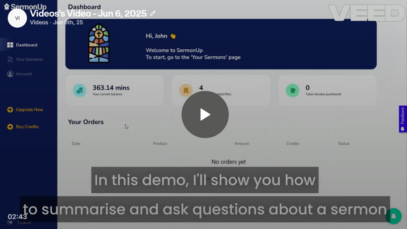Click the 'Welcome to SermonUp' text
The height and width of the screenshot is (229, 407).
tap(174, 50)
